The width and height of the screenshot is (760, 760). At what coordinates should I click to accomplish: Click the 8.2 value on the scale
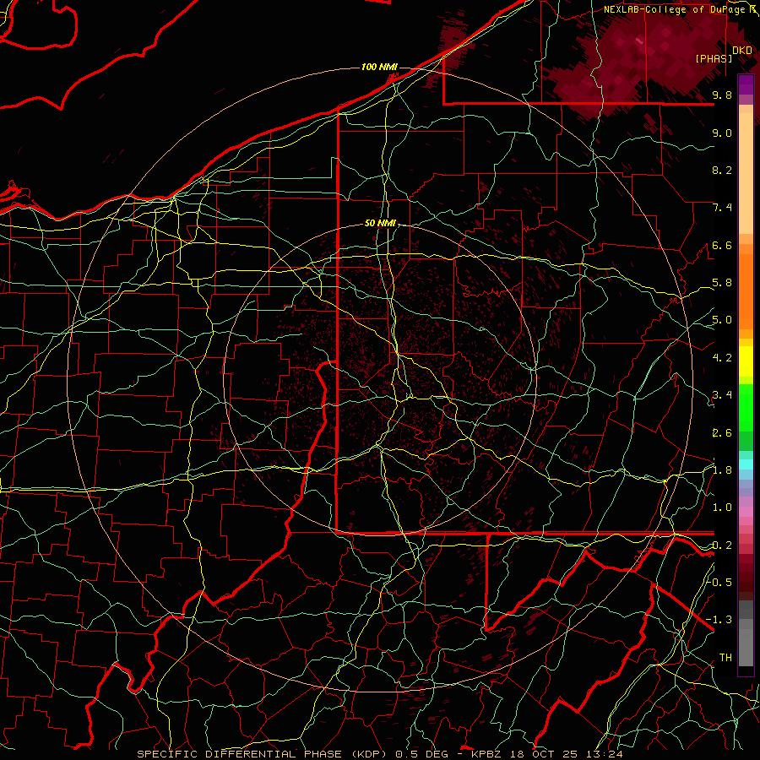pos(722,170)
